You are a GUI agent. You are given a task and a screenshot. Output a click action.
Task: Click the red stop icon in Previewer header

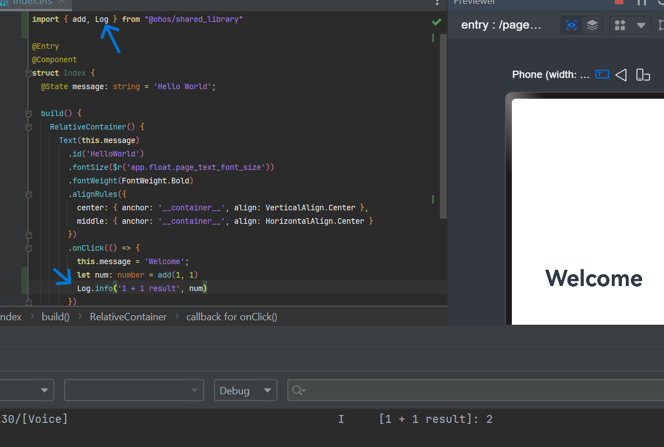coord(619,2)
